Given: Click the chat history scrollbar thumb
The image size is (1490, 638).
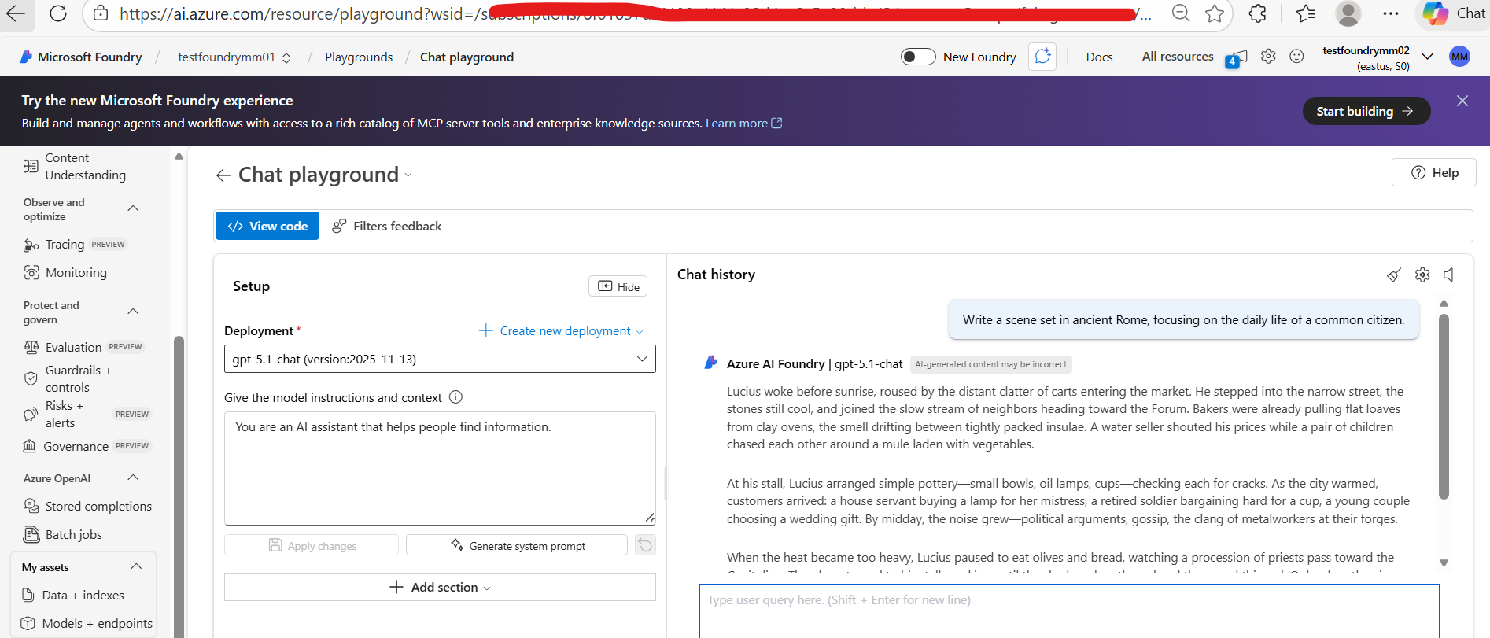Looking at the screenshot, I should pyautogui.click(x=1444, y=406).
